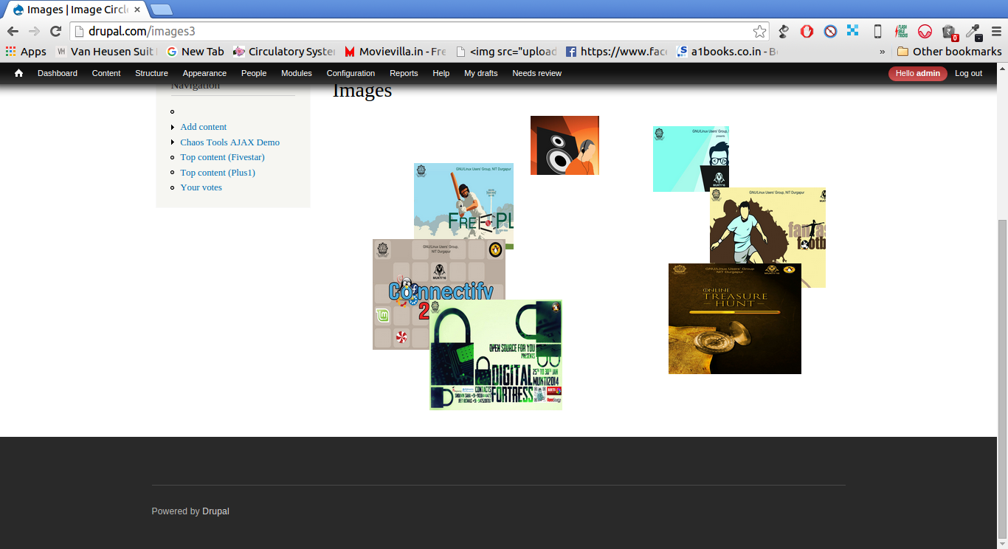Open the Add content navigation link
Image resolution: width=1008 pixels, height=549 pixels.
[x=204, y=127]
